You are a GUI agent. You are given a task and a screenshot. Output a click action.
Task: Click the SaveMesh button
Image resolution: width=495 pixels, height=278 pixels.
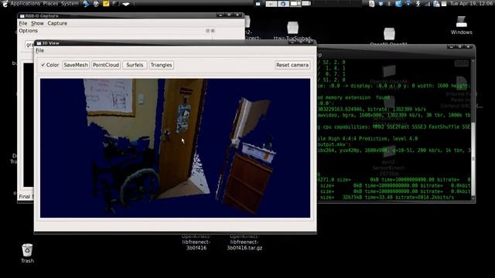click(76, 65)
